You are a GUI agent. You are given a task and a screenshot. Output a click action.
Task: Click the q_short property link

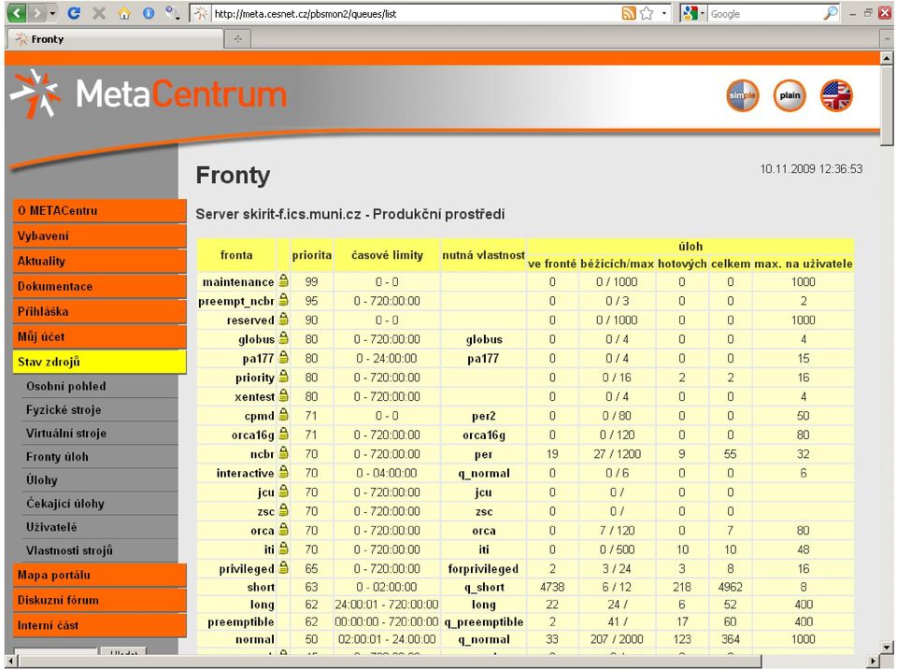(x=483, y=587)
